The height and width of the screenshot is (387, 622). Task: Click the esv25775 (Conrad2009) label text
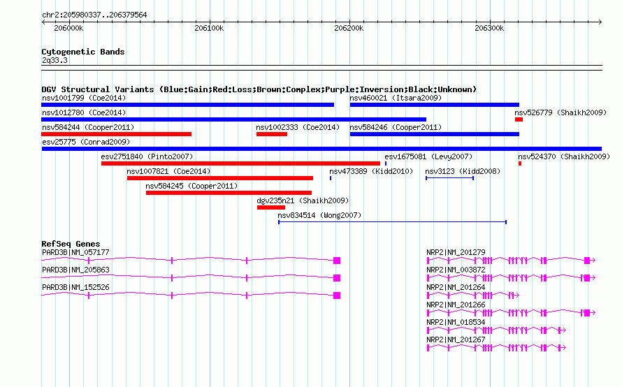(x=86, y=142)
